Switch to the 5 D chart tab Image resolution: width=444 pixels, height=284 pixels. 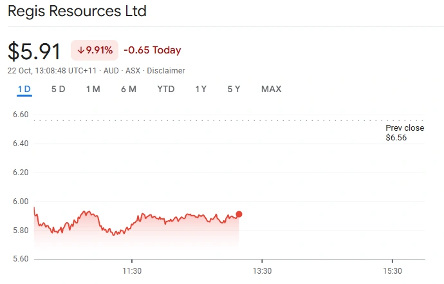(x=59, y=90)
